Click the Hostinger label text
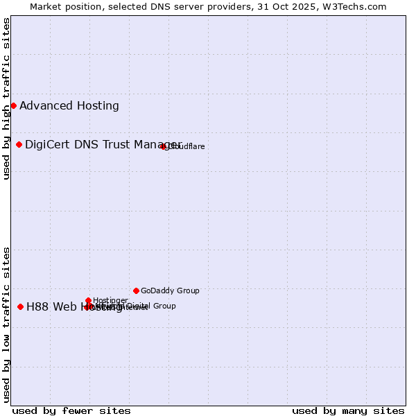 (x=110, y=300)
